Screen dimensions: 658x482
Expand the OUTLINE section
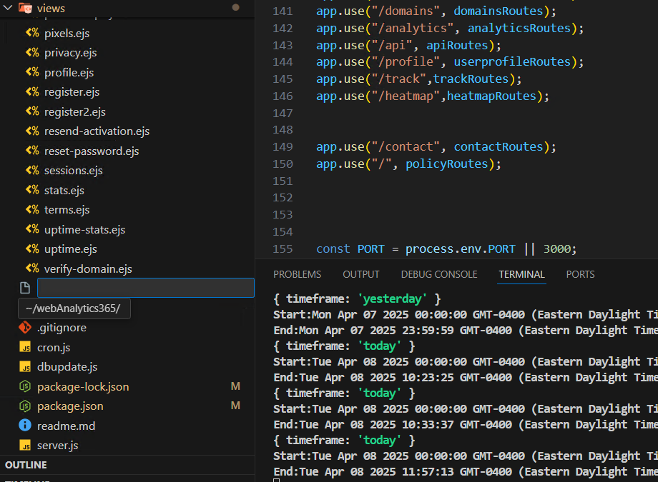[26, 465]
